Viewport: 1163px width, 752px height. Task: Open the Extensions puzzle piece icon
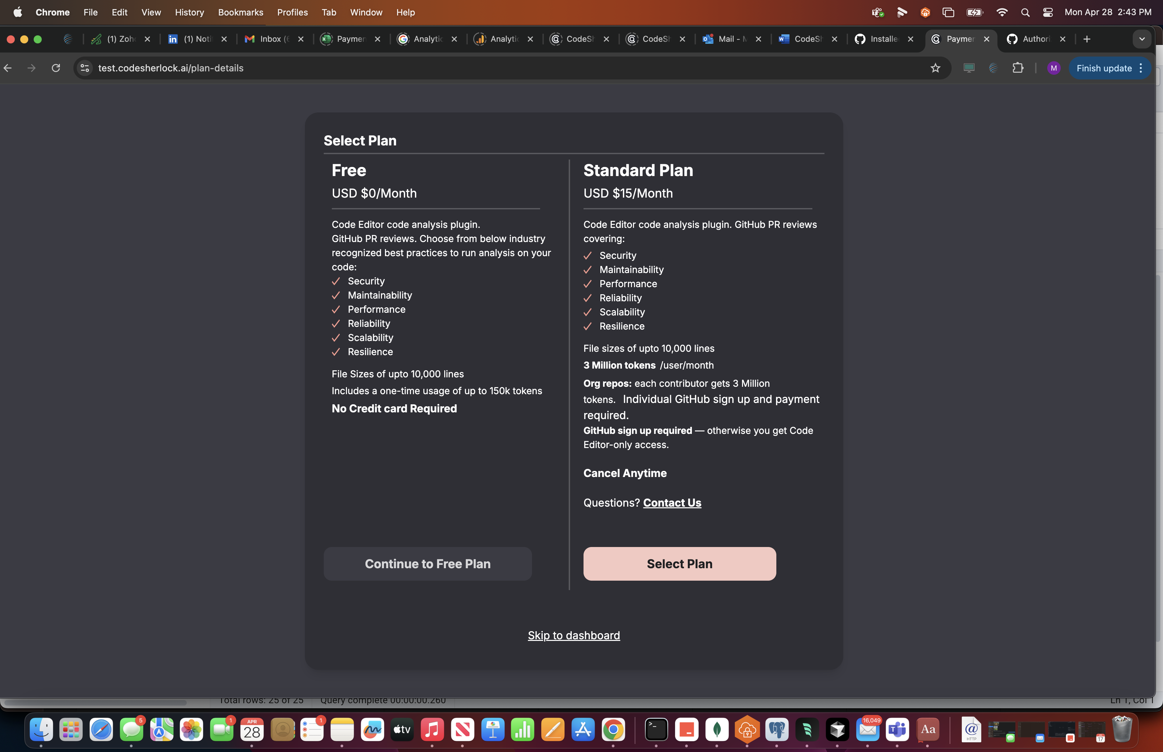(x=1018, y=68)
